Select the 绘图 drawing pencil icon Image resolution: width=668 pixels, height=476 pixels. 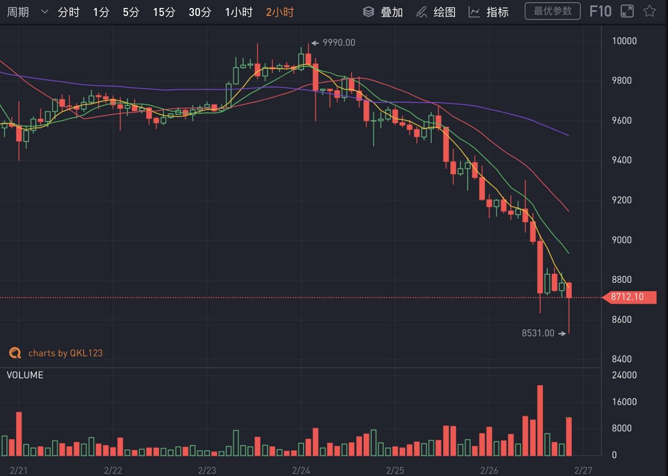(x=421, y=12)
